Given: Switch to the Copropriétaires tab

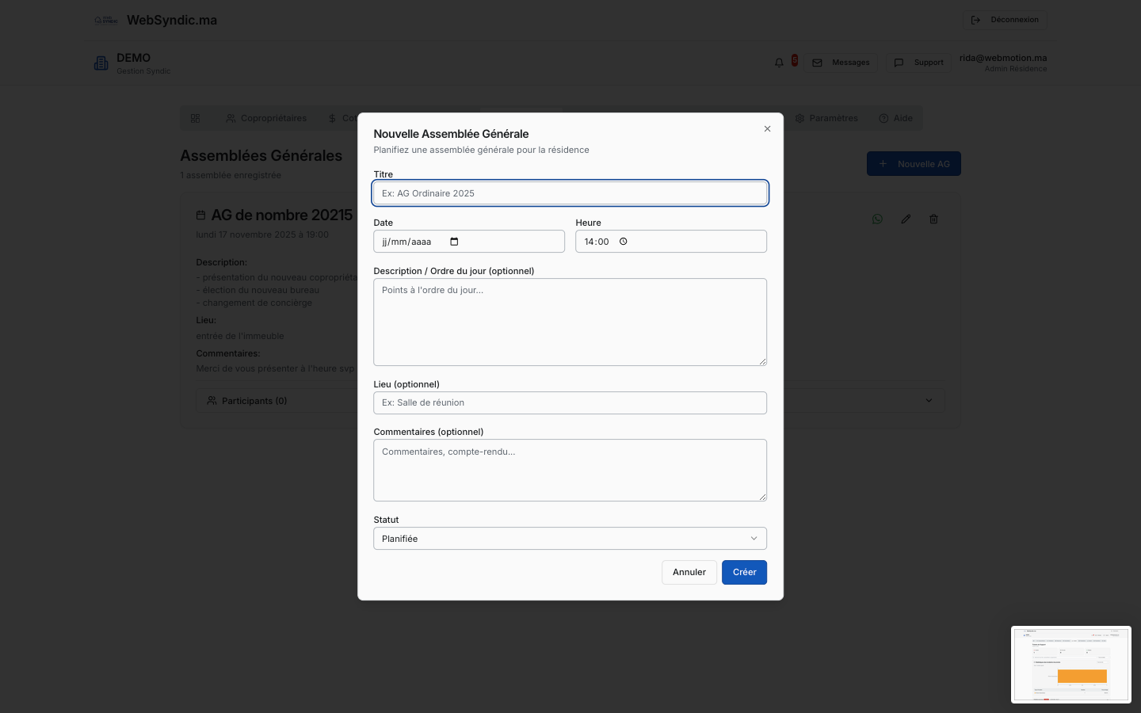Looking at the screenshot, I should pos(266,119).
